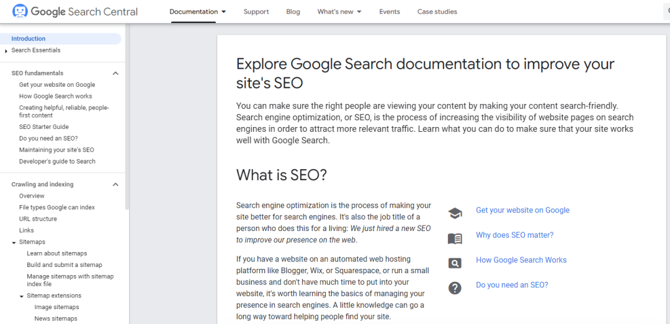This screenshot has height=324, width=670.
Task: Expand the Search Essentials tree arrow
Action: point(6,51)
